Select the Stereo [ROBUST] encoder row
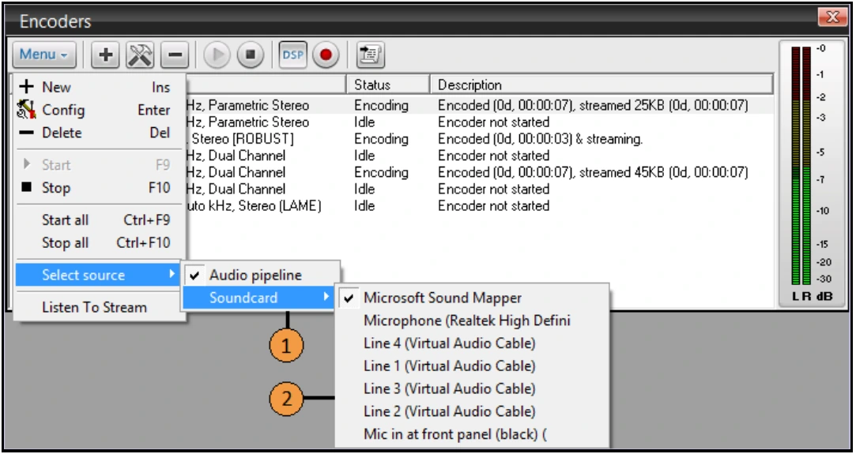The image size is (856, 454). 479,139
